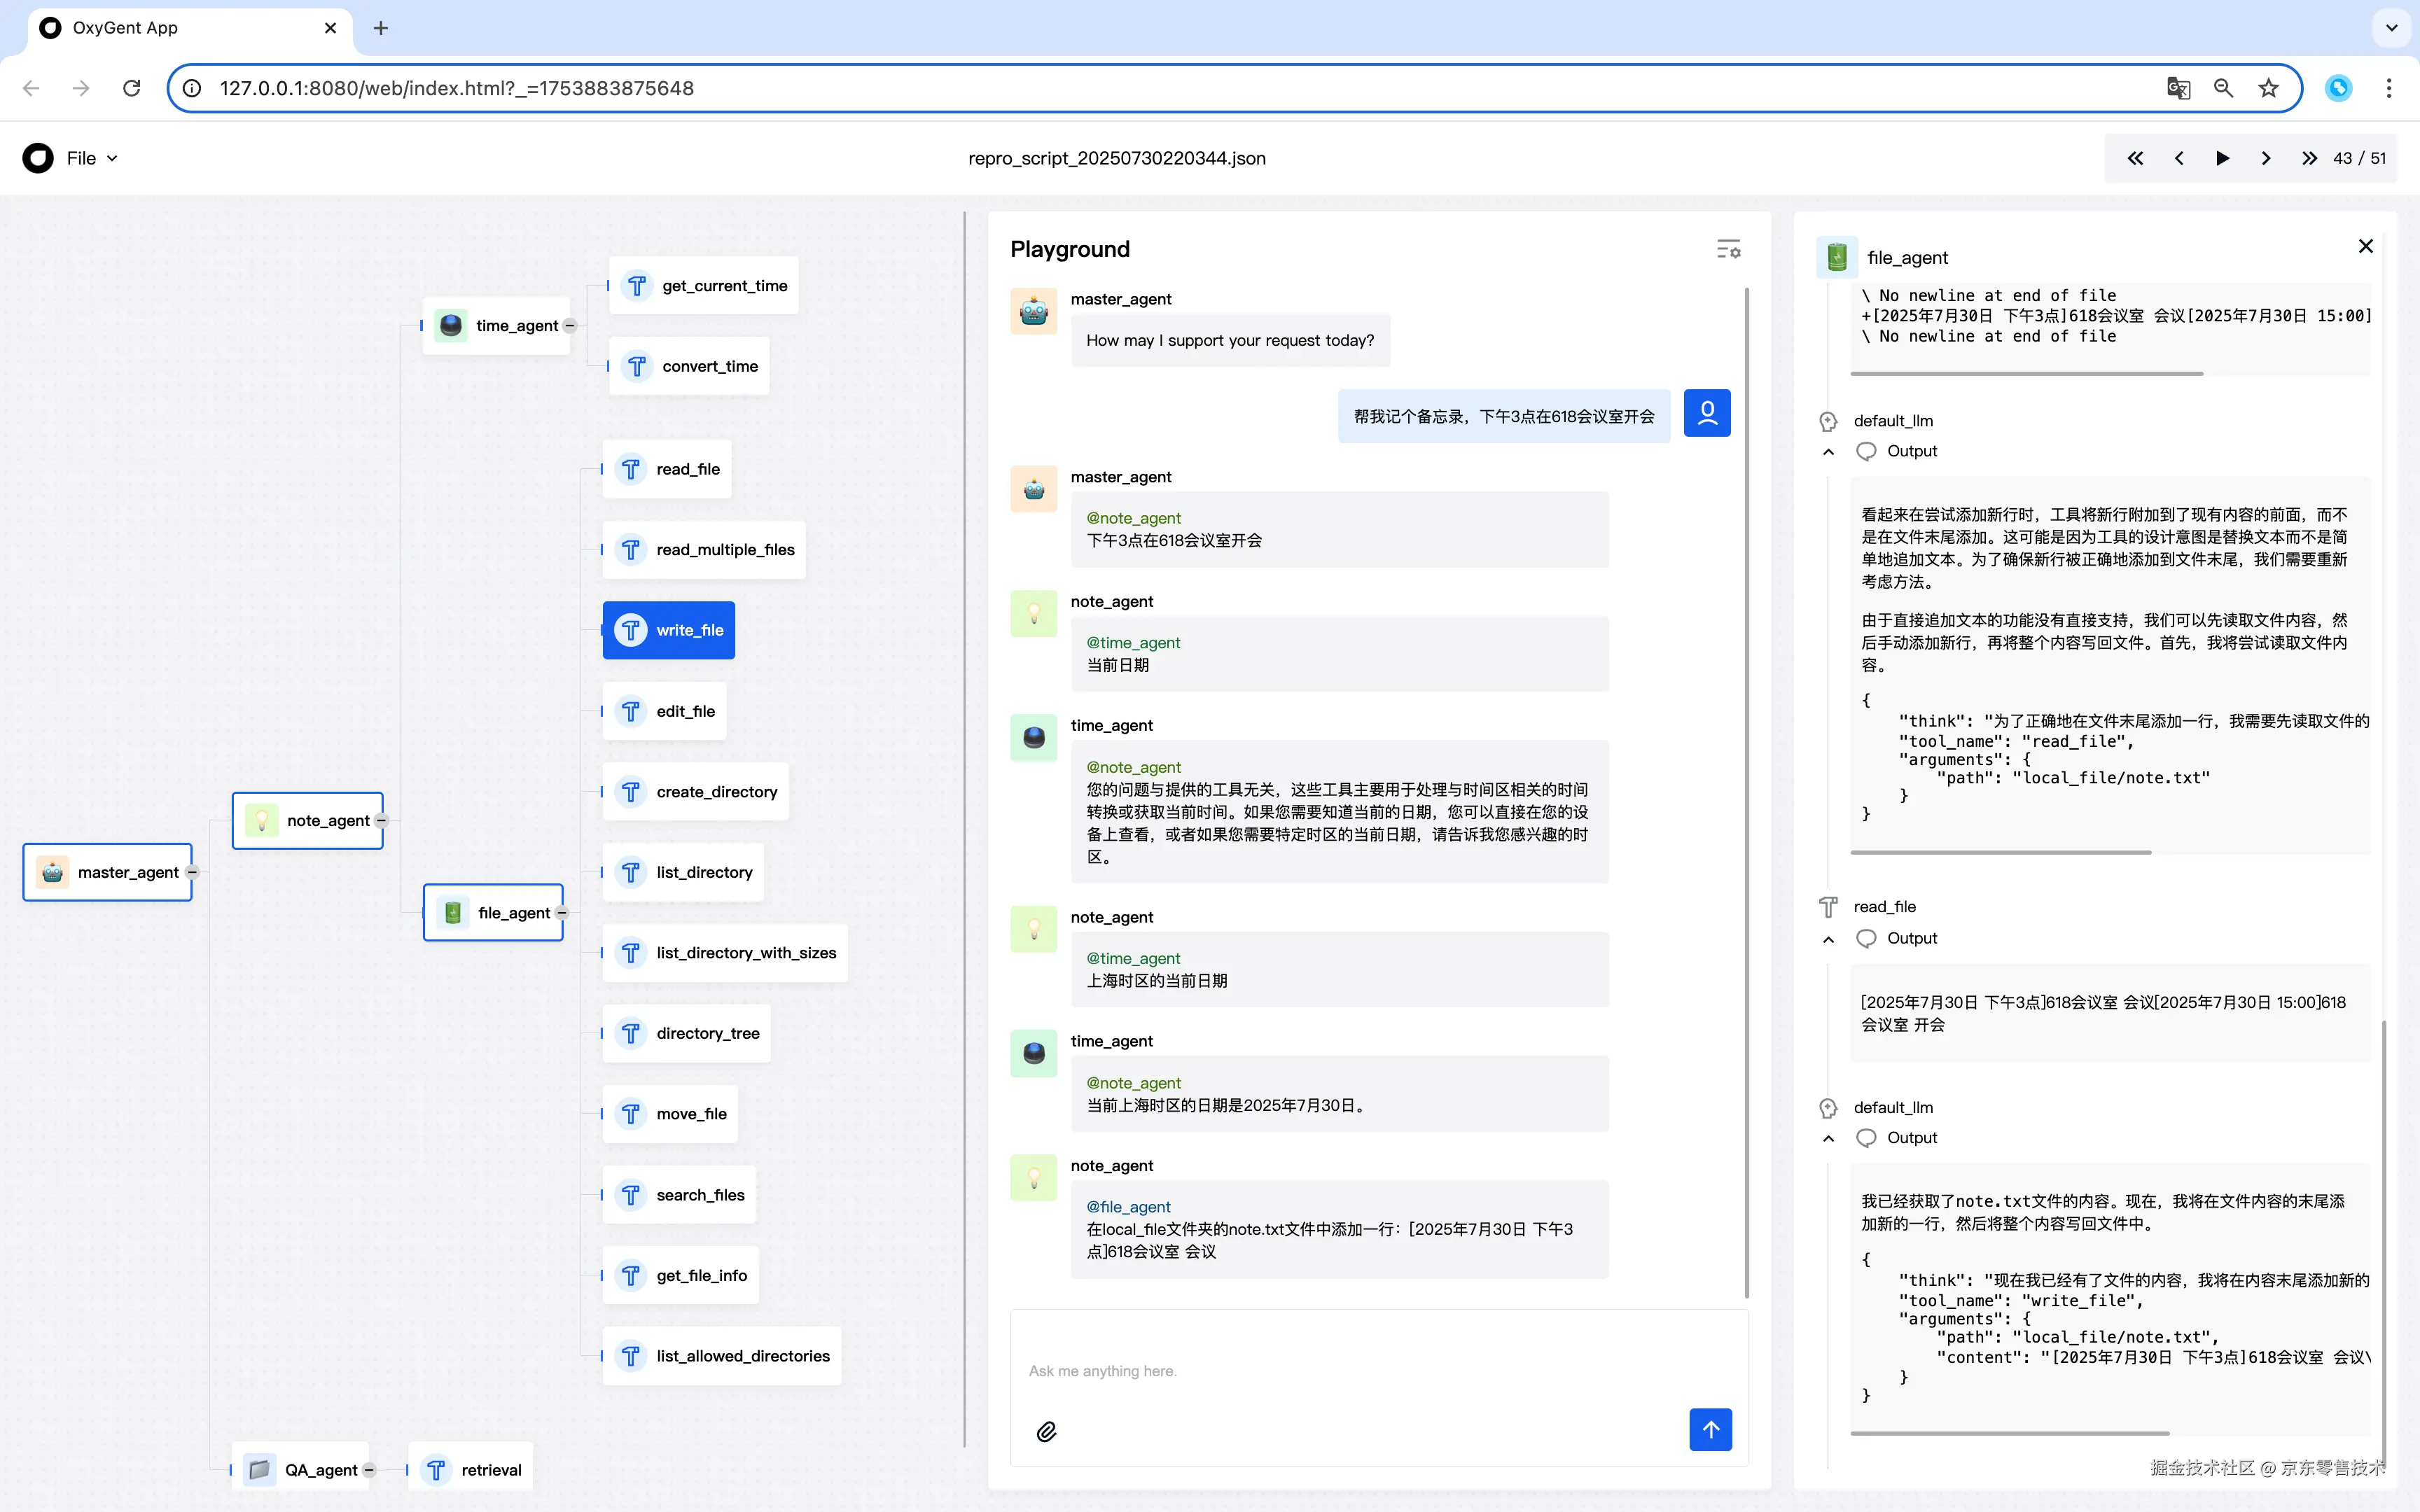Click the blue user avatar icon
The height and width of the screenshot is (1512, 2420).
click(x=1707, y=413)
